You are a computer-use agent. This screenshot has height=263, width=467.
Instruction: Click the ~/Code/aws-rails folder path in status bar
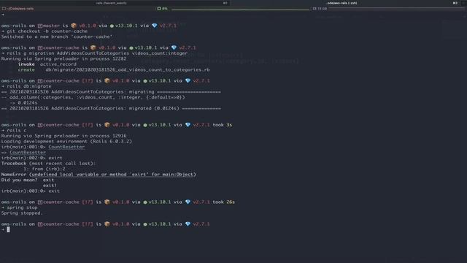pyautogui.click(x=20, y=9)
